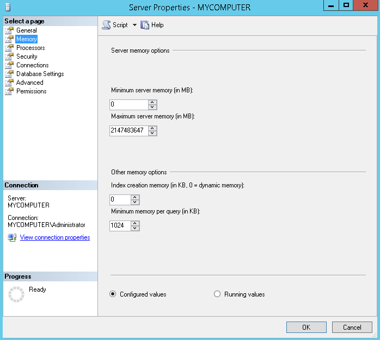
Task: Increase Minimum memory per query value
Action: click(x=135, y=223)
